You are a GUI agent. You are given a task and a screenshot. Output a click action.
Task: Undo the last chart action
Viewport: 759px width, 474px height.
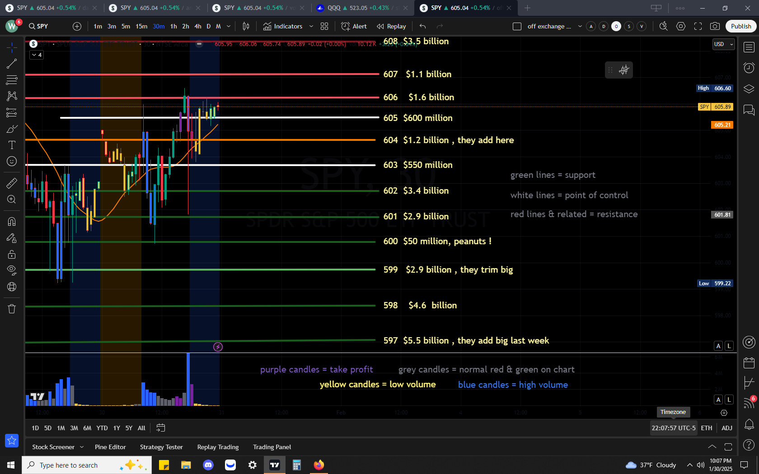coord(423,26)
